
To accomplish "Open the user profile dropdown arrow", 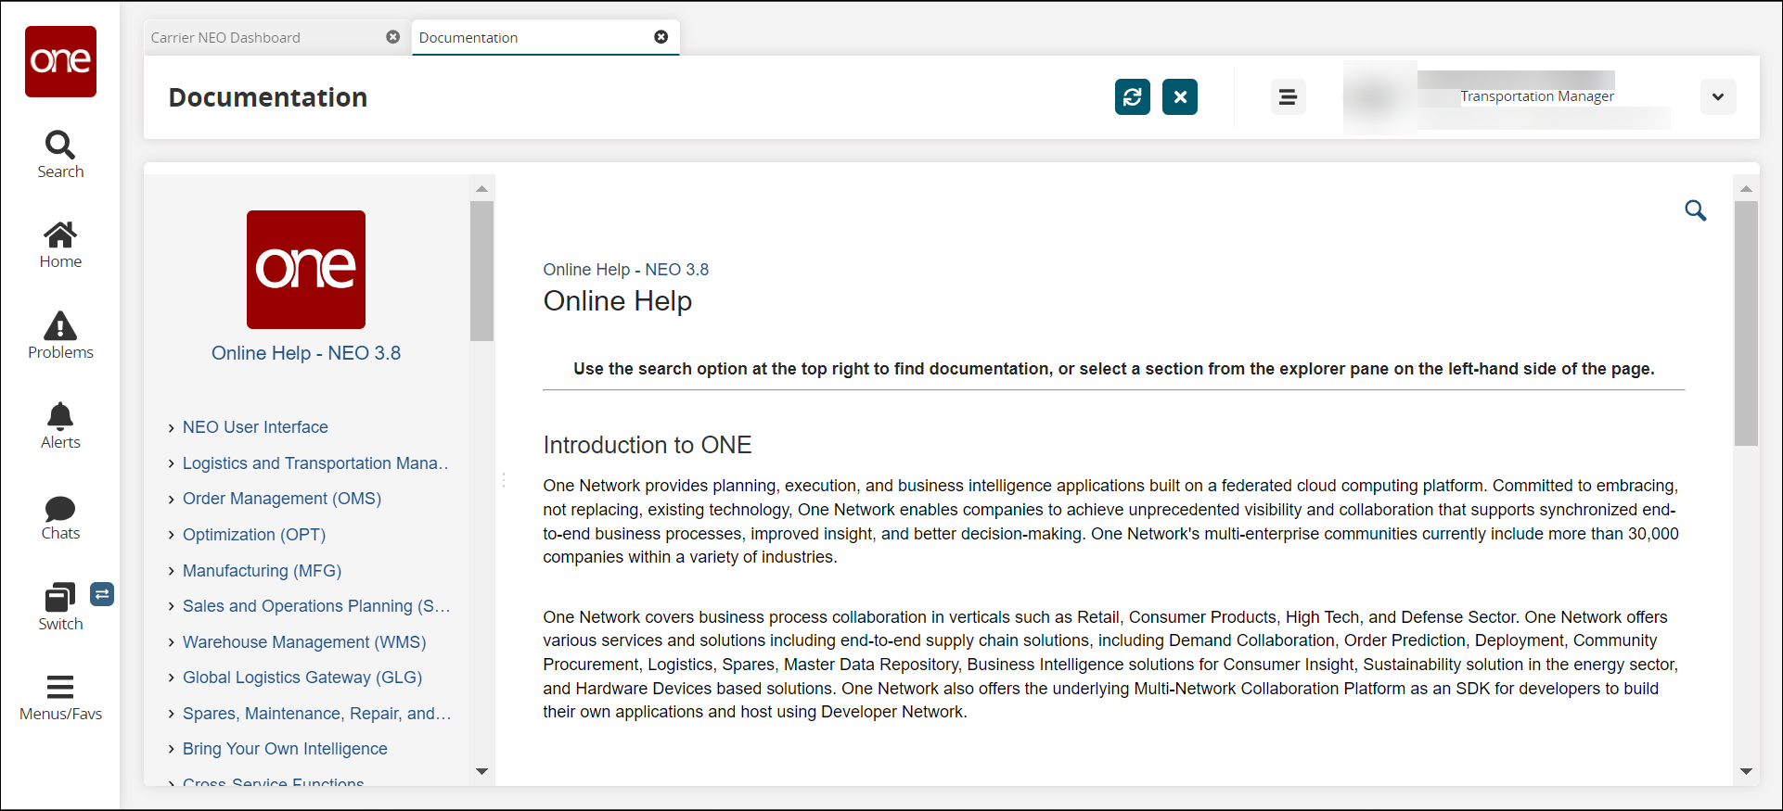I will (x=1718, y=97).
